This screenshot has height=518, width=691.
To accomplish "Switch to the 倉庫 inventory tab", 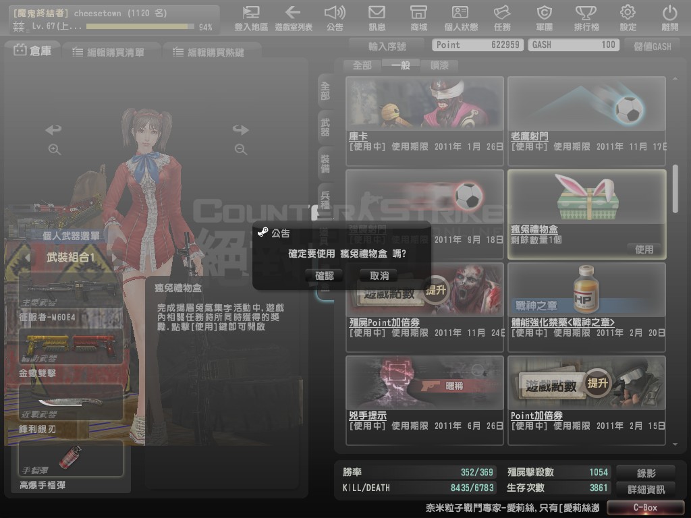I will click(32, 51).
